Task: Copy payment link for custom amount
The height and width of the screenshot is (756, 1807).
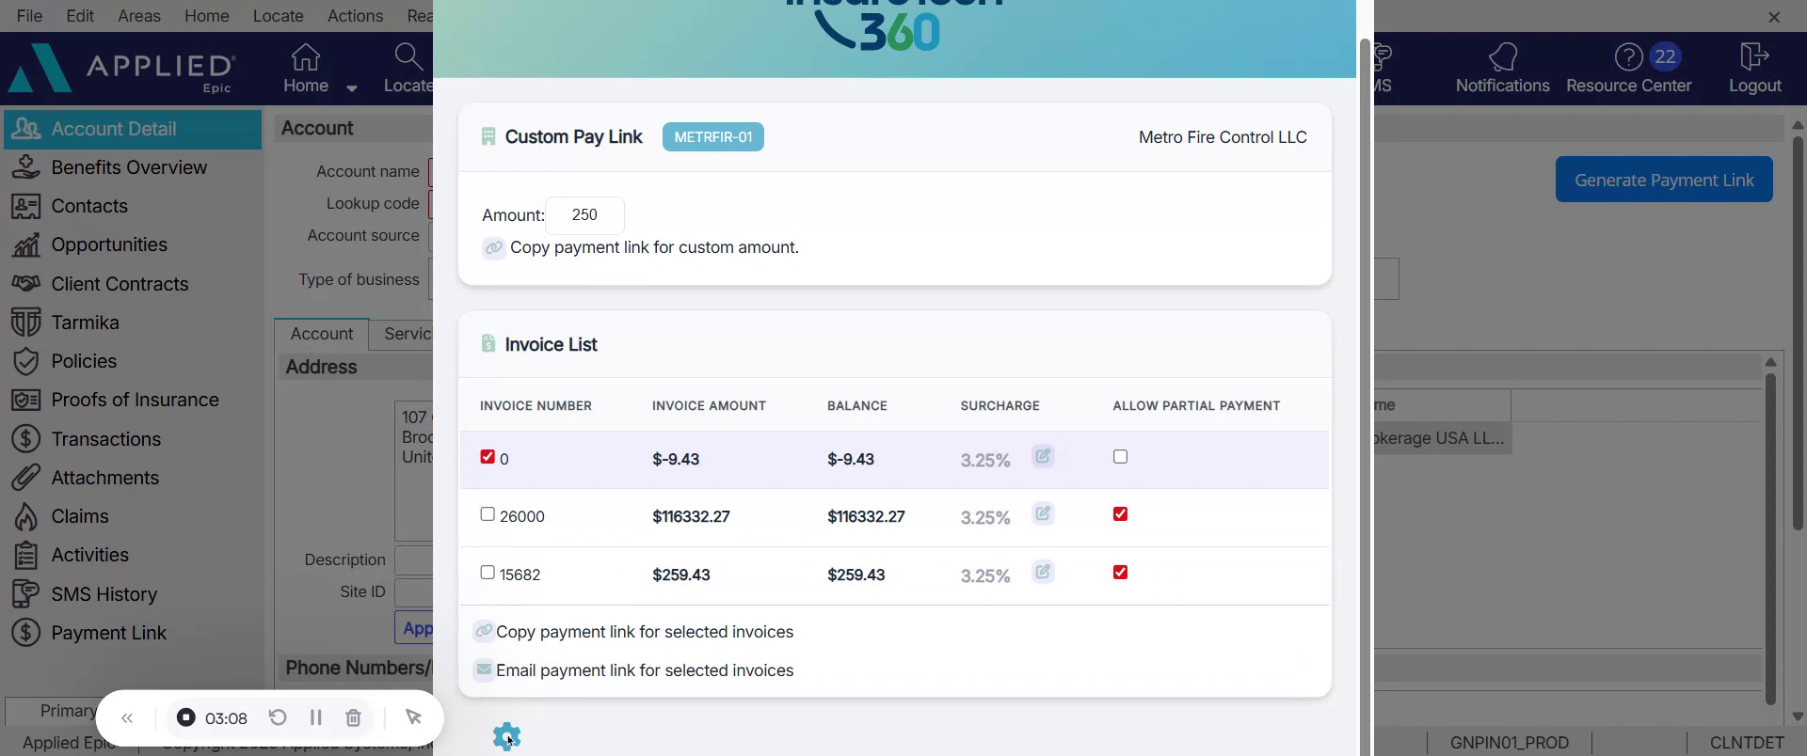Action: click(x=654, y=247)
